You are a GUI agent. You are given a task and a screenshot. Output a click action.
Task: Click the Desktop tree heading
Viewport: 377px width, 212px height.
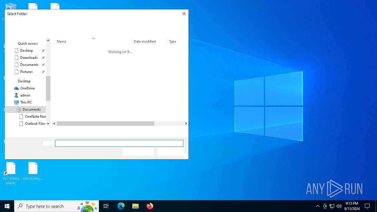click(24, 81)
